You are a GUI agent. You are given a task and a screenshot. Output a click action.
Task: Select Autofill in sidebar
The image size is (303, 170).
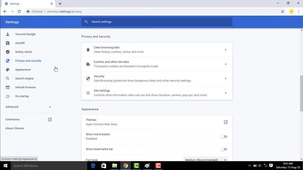click(20, 43)
